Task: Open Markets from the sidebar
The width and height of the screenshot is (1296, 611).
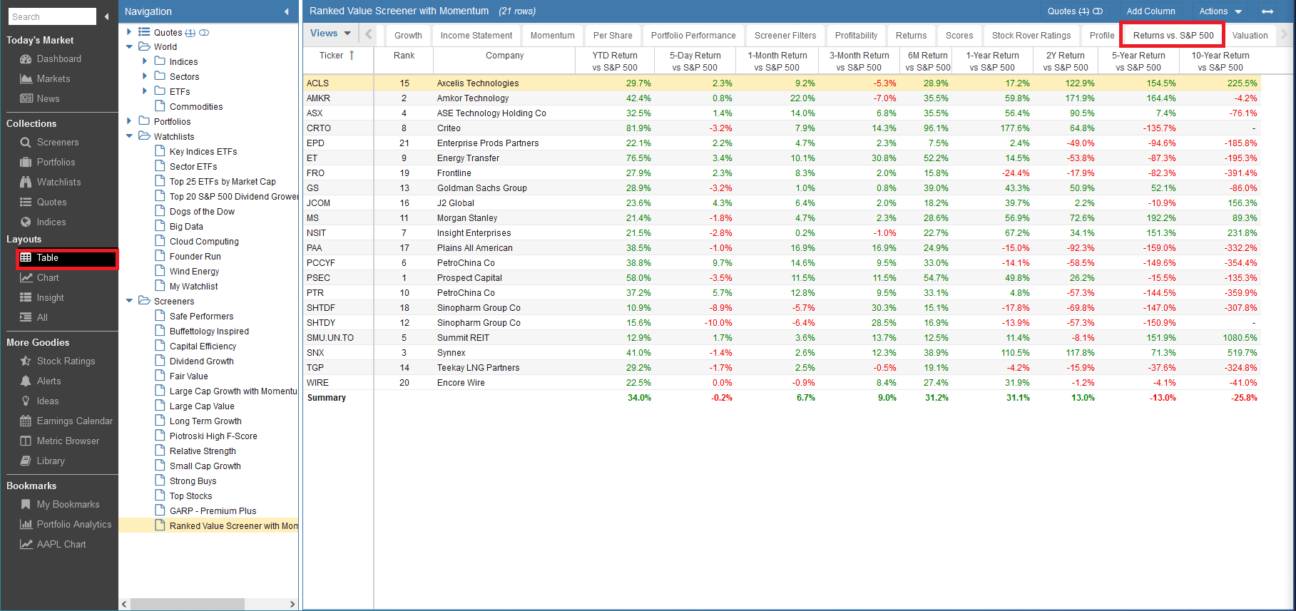Action: tap(53, 78)
